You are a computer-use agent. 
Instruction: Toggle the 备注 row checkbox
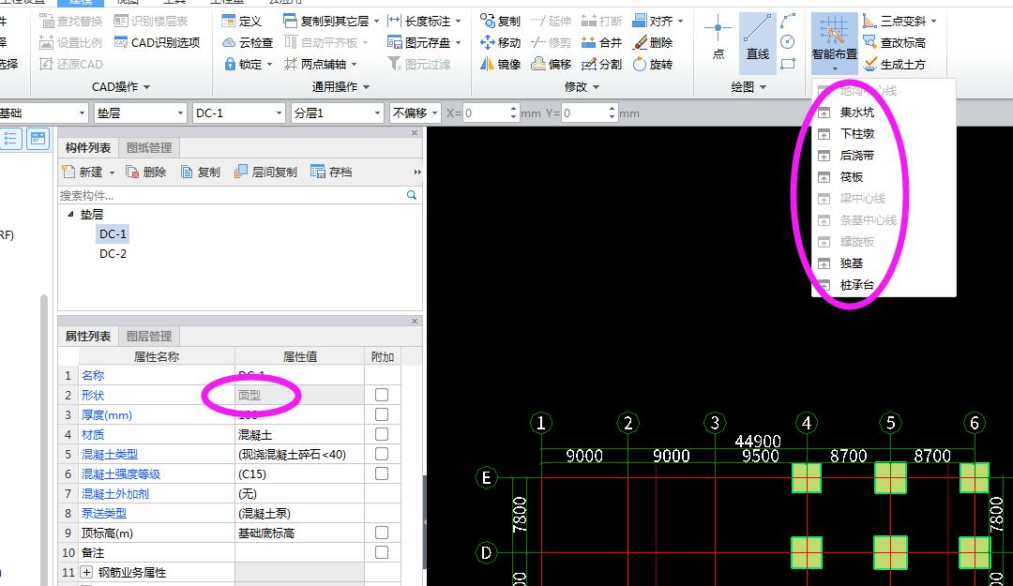(382, 552)
